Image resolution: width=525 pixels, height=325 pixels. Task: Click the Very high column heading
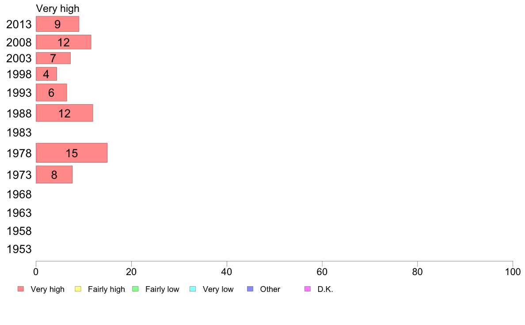point(57,8)
